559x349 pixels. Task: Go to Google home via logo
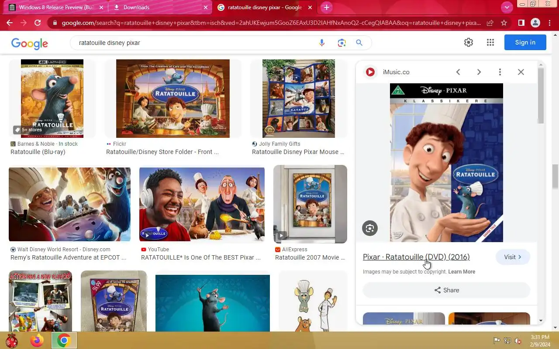coord(30,43)
